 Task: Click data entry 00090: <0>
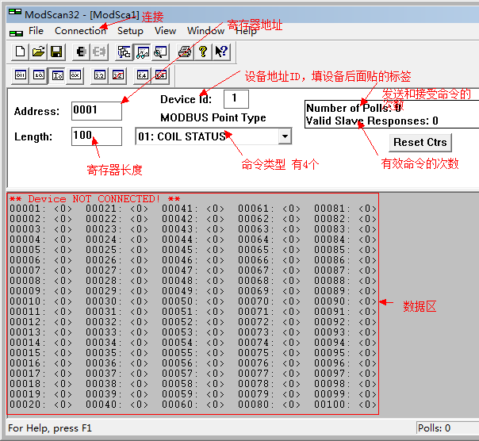point(345,301)
